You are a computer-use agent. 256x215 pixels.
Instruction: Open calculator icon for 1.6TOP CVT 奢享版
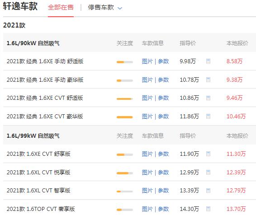(x=208, y=209)
